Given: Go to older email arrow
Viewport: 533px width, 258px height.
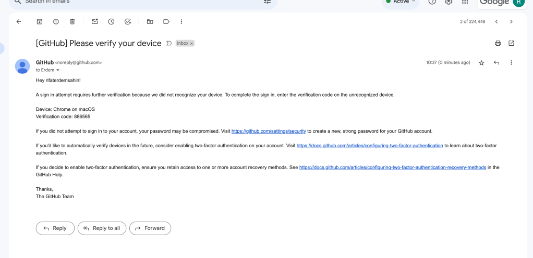Looking at the screenshot, I should [511, 22].
